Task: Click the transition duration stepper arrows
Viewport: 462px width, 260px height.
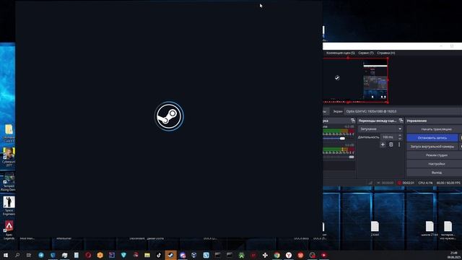Action: tap(400, 137)
